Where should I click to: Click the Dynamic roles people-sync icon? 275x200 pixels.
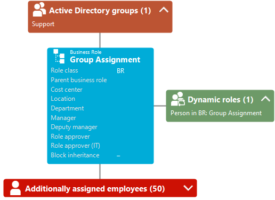pyautogui.click(x=177, y=99)
